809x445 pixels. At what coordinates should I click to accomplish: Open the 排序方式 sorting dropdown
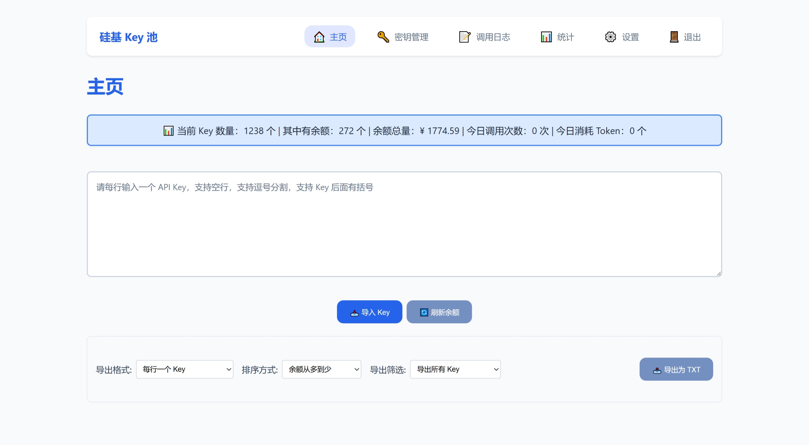(321, 369)
